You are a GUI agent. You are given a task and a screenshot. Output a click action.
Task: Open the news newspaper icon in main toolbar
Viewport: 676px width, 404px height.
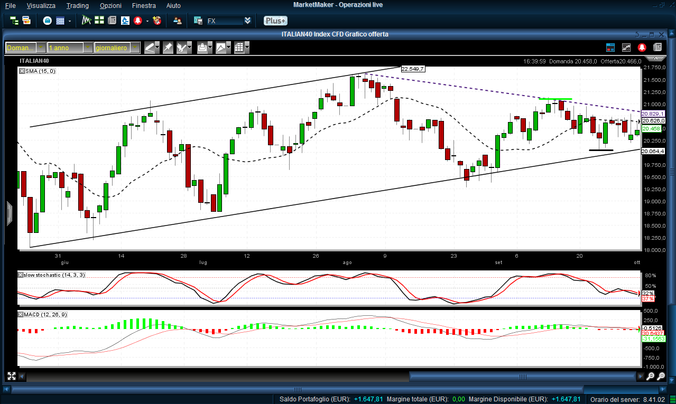click(112, 21)
